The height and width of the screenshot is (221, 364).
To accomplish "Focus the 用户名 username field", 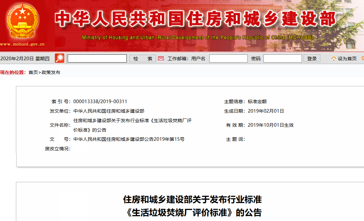I will click(228, 59).
